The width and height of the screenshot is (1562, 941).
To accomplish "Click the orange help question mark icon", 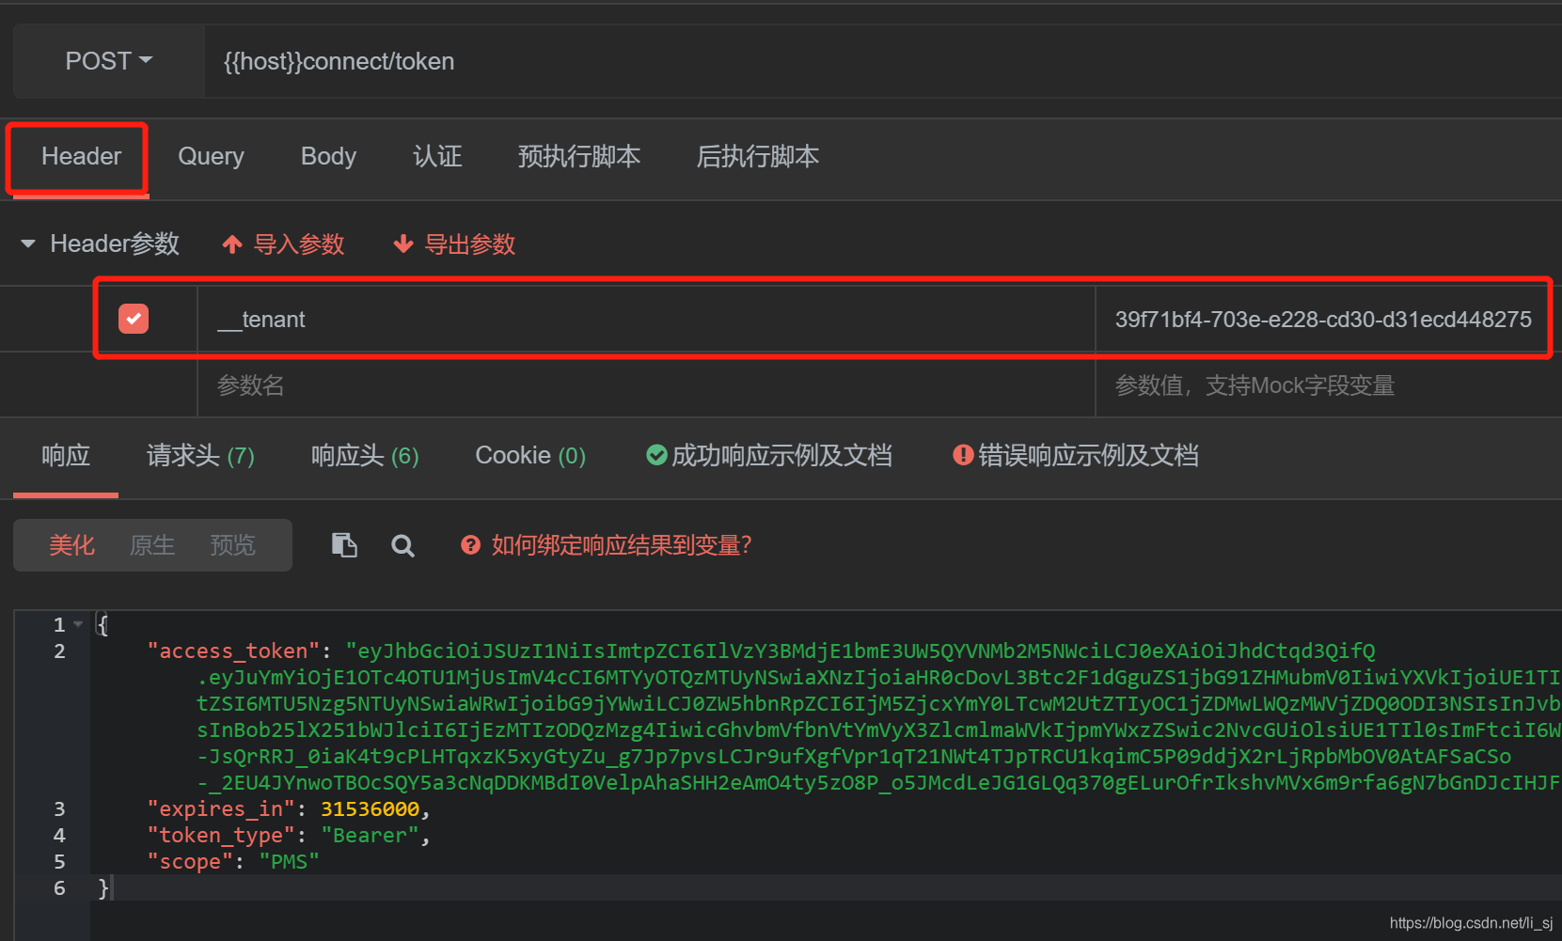I will coord(469,544).
